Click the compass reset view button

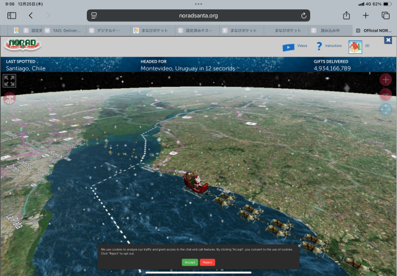pyautogui.click(x=385, y=109)
